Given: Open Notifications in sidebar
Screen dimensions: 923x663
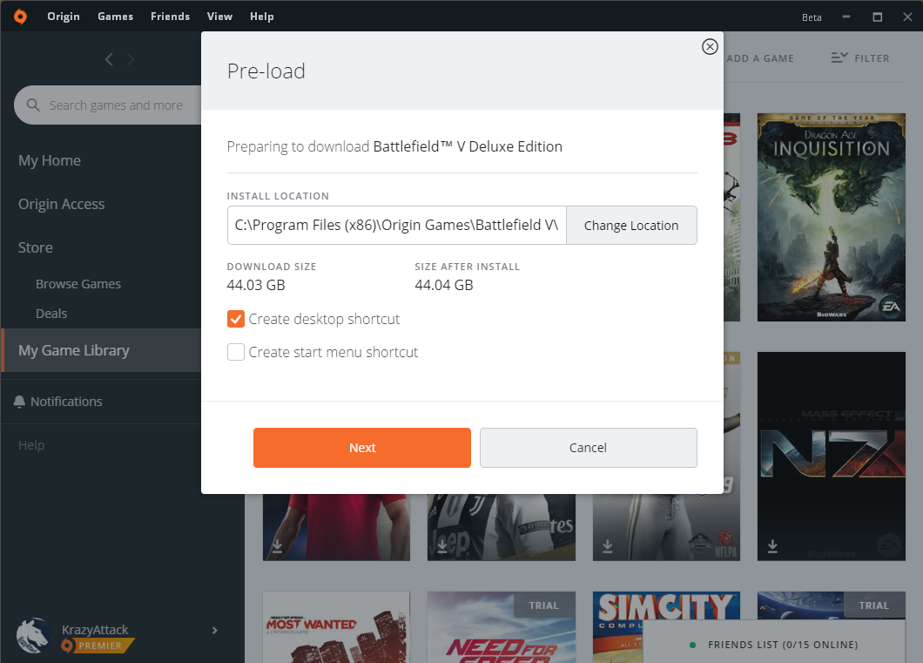Looking at the screenshot, I should (66, 402).
